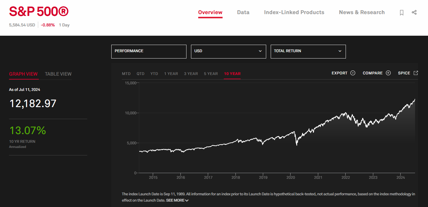Open the USD currency dropdown
Image resolution: width=428 pixels, height=207 pixels.
tap(229, 51)
